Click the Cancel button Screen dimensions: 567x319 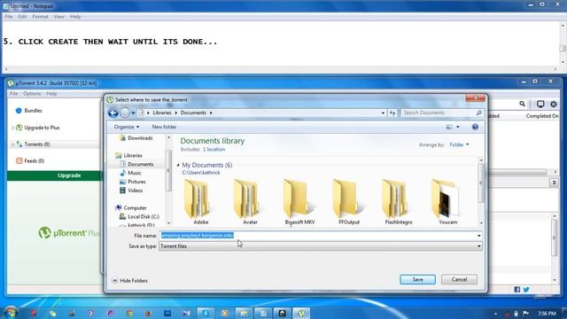point(459,280)
